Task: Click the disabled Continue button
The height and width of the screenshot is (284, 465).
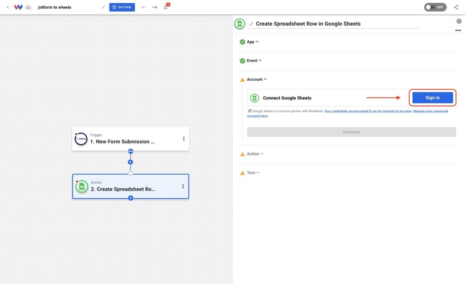Action: [x=351, y=132]
